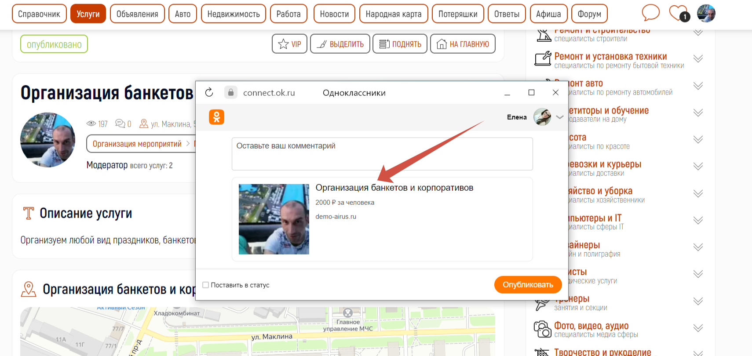The width and height of the screenshot is (752, 356).
Task: Open favorites heart icon with badge
Action: pos(678,13)
